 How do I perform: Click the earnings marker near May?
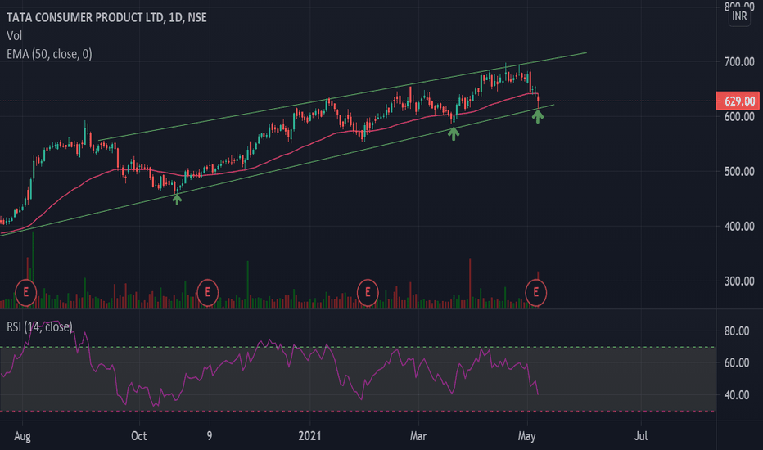[x=535, y=292]
